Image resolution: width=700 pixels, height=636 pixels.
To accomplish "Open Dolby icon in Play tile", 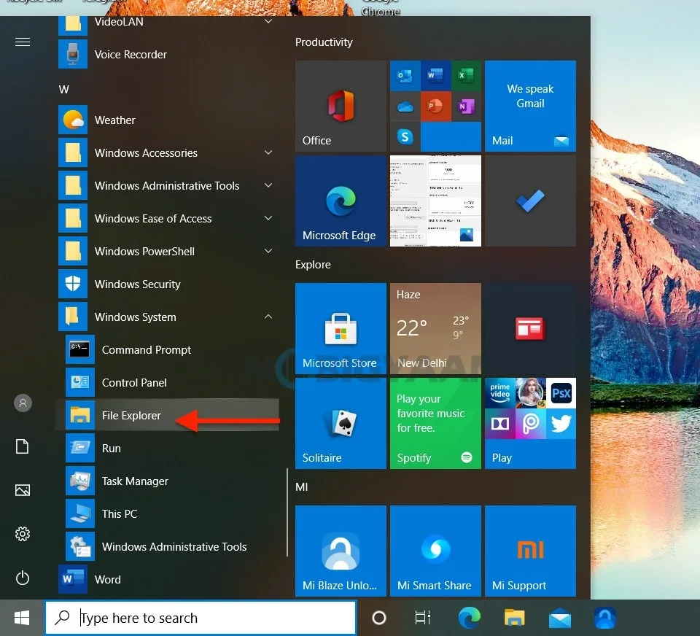I will coord(500,424).
